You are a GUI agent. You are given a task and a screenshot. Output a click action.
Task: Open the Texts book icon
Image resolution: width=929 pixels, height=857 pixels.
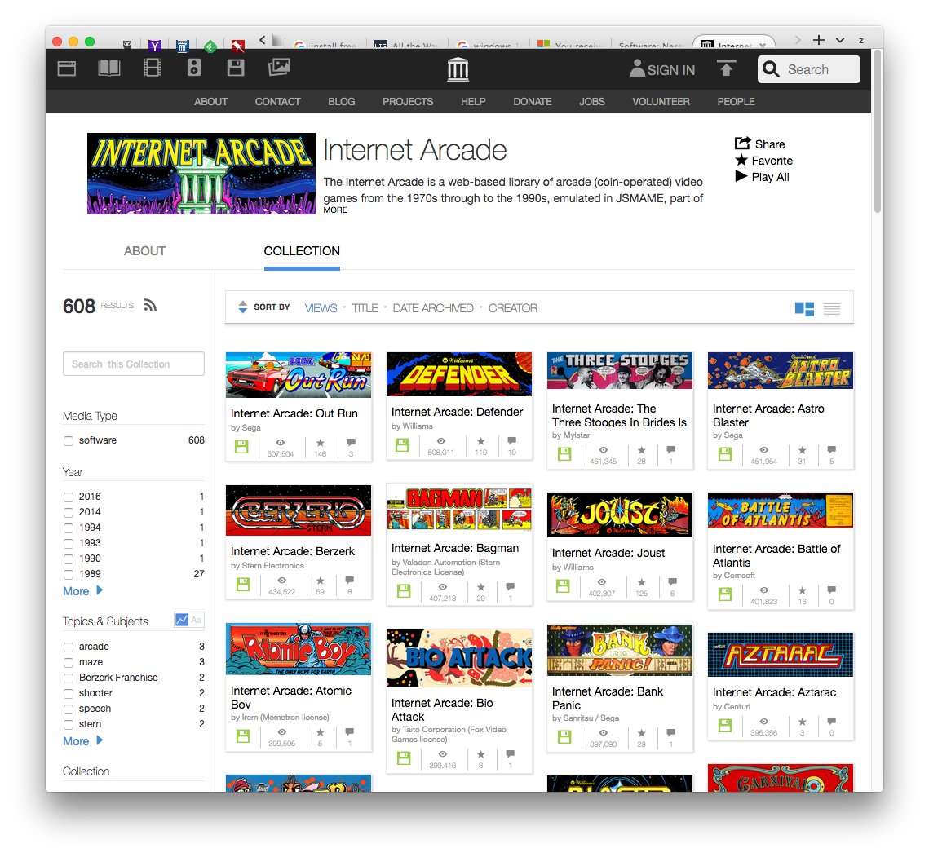[109, 68]
